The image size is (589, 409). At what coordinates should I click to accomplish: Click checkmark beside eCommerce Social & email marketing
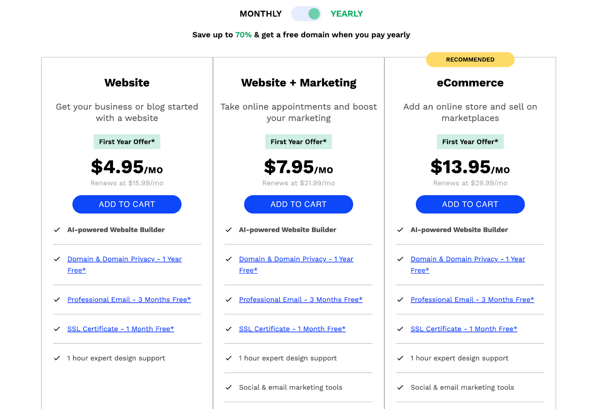400,388
